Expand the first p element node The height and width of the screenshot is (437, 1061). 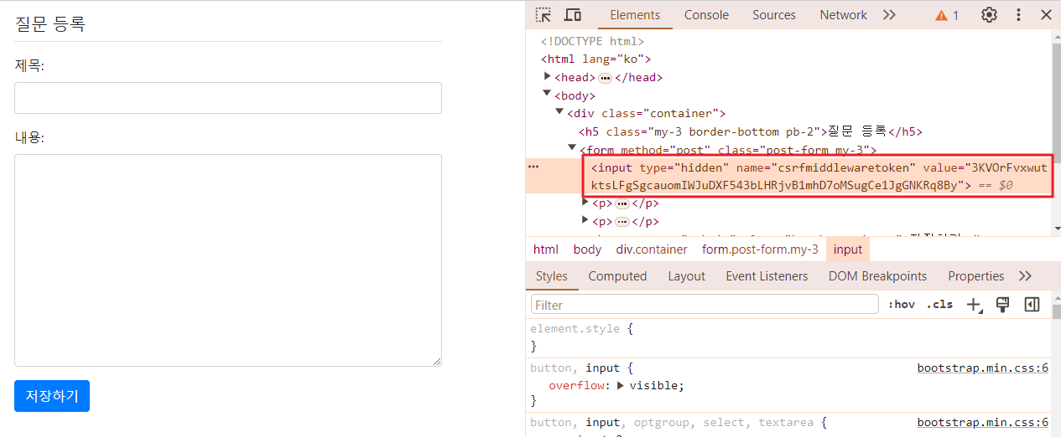pos(585,203)
